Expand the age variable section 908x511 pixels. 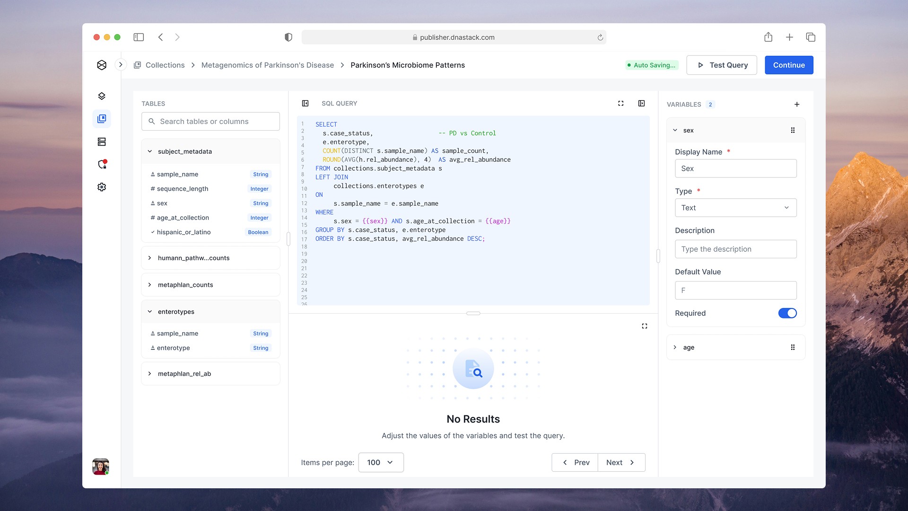675,347
